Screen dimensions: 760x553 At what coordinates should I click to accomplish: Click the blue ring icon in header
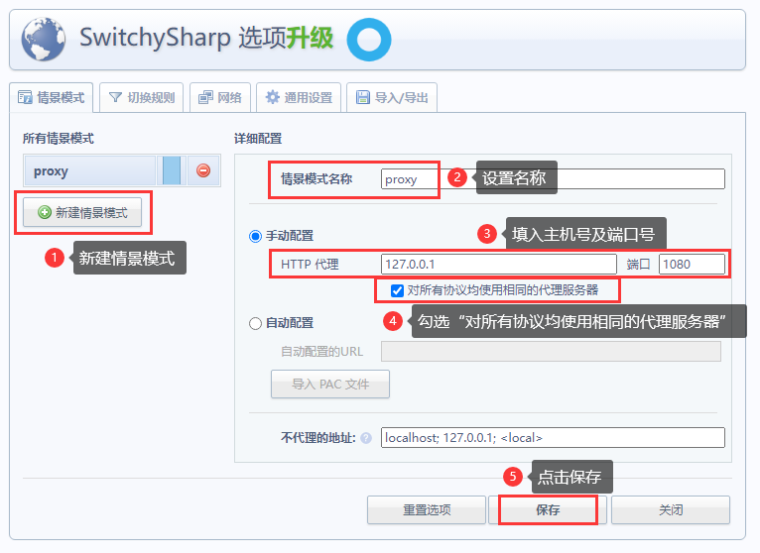368,40
